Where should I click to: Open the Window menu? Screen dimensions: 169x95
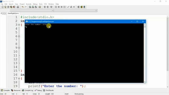(51, 4)
